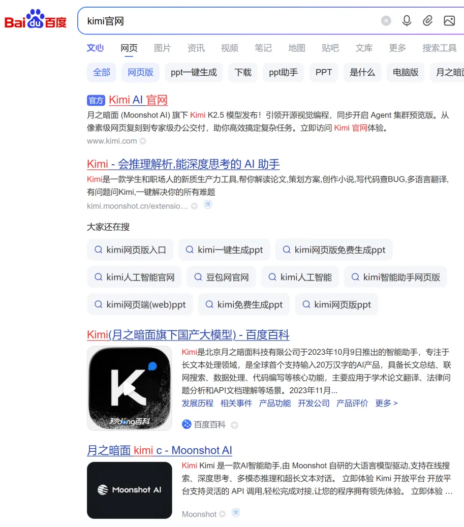The height and width of the screenshot is (527, 464).
Task: Choose the PPT filter chip
Action: pyautogui.click(x=324, y=72)
